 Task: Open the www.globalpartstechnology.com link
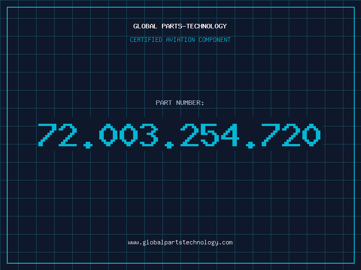click(x=180, y=243)
